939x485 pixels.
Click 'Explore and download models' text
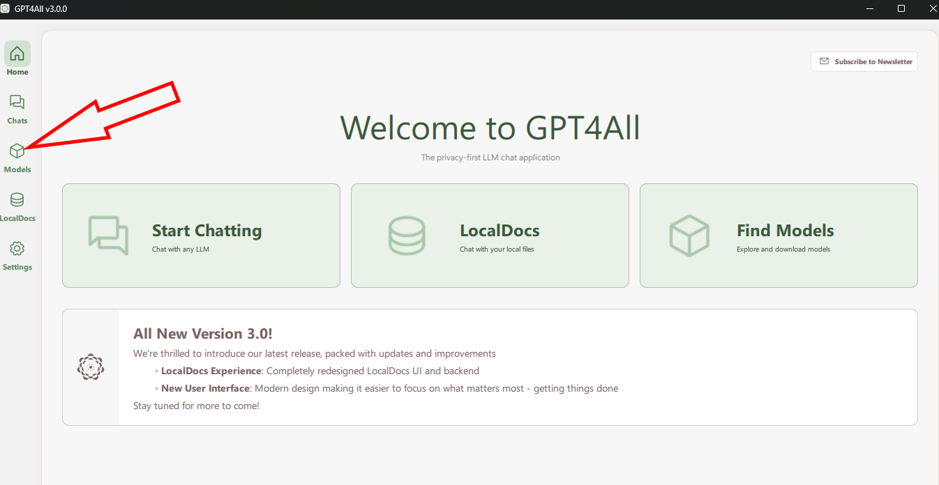(783, 249)
